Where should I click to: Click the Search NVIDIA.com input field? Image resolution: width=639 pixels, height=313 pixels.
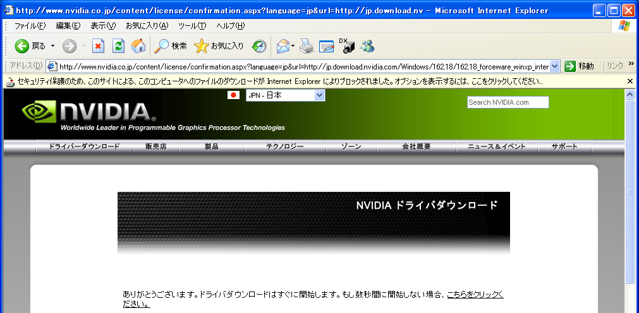[508, 102]
